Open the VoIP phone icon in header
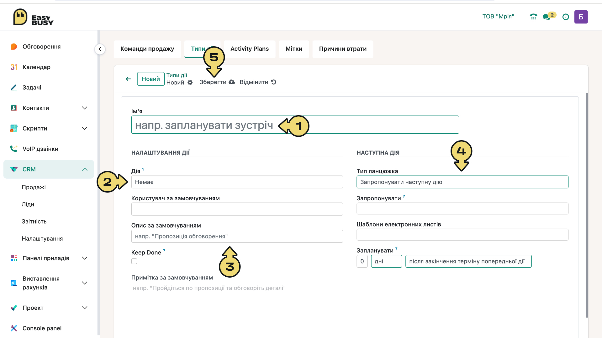602x338 pixels. click(x=533, y=17)
